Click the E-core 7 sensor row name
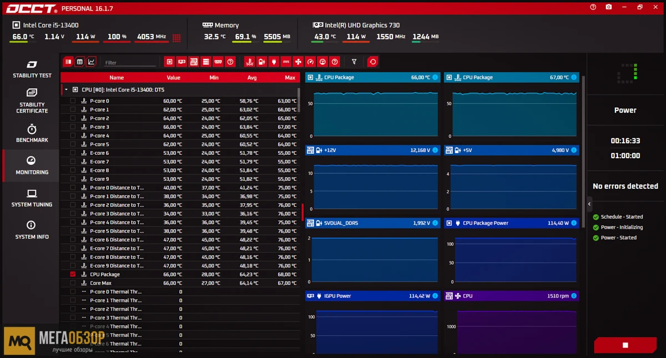Viewport: 666px width, 358px height. (99, 162)
